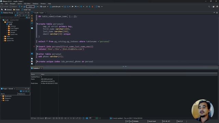Expand the Diagrams project folder
Image resolution: width=219 pixels, height=123 pixels.
click(x=1, y=98)
